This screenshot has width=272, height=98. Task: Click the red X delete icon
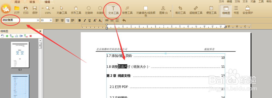pos(31,36)
